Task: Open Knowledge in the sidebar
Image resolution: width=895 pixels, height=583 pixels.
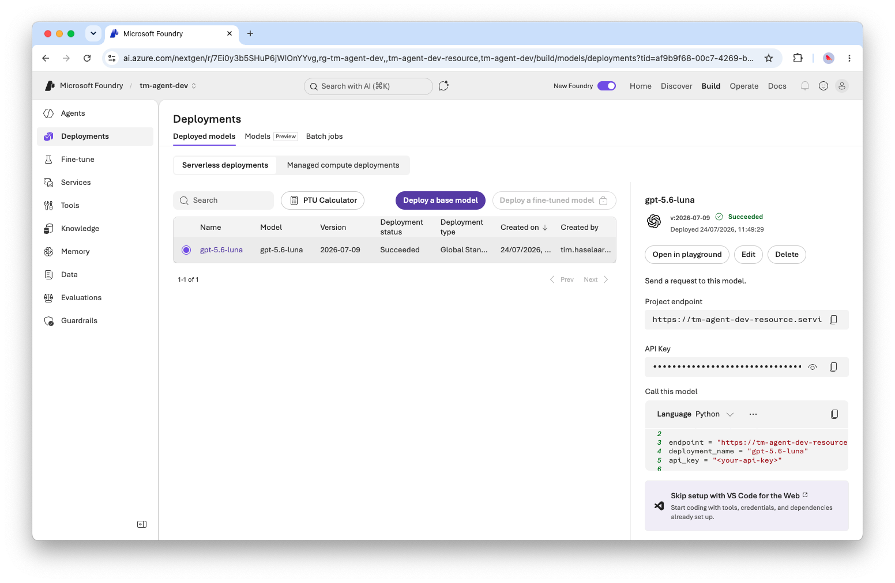Action: pos(80,229)
